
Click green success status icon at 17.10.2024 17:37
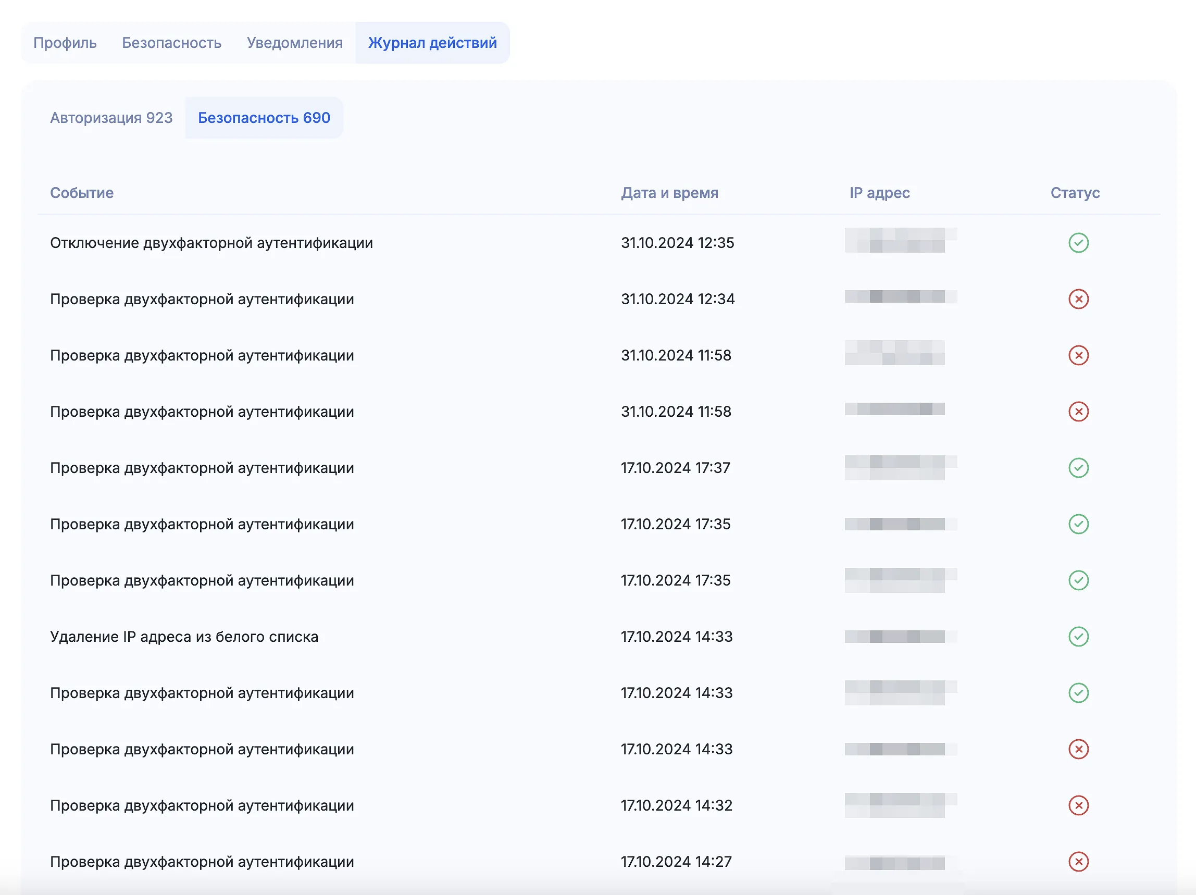coord(1078,468)
